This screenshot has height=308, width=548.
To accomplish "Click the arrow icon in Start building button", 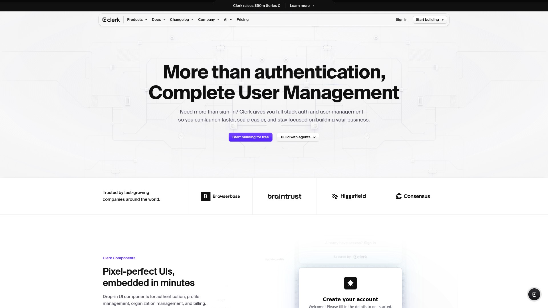I will click(443, 20).
